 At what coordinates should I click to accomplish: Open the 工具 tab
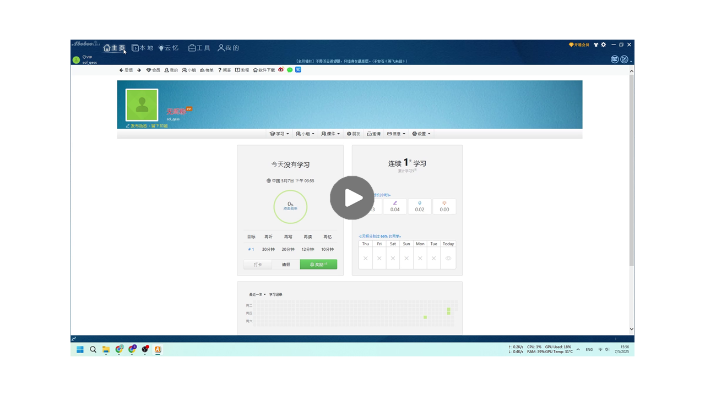(199, 48)
